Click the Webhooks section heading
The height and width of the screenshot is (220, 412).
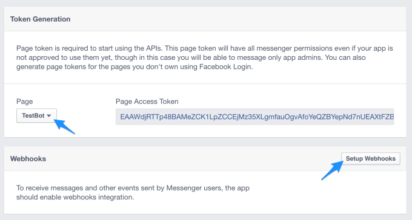[28, 159]
